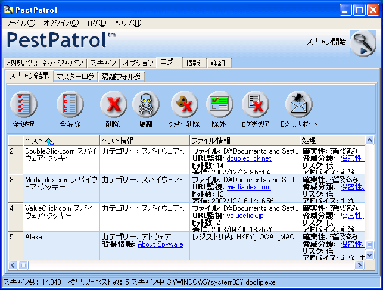The height and width of the screenshot is (290, 383).
Task: Click horizontal scrollbar left arrow
Action: [x=13, y=265]
